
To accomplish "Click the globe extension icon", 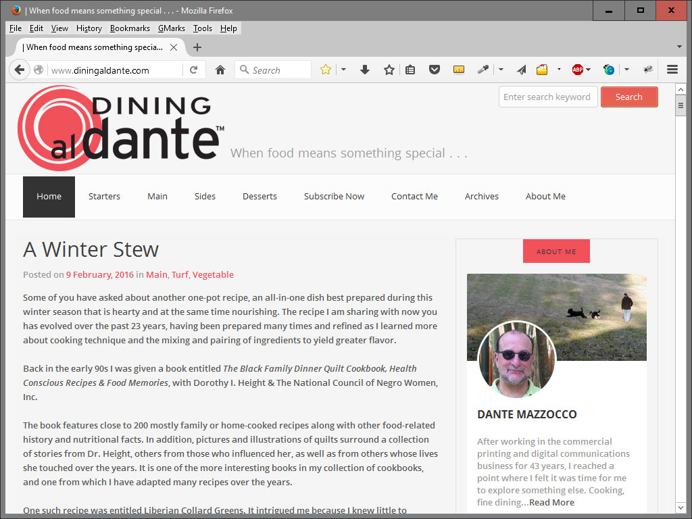I will 609,70.
